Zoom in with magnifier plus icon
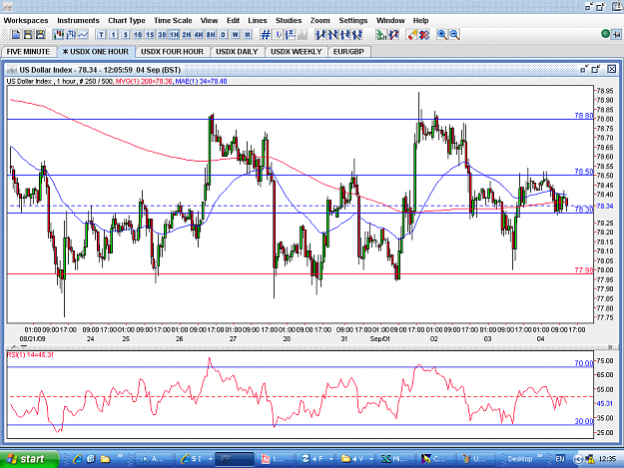Viewport: 624px width, 468px height. point(441,35)
